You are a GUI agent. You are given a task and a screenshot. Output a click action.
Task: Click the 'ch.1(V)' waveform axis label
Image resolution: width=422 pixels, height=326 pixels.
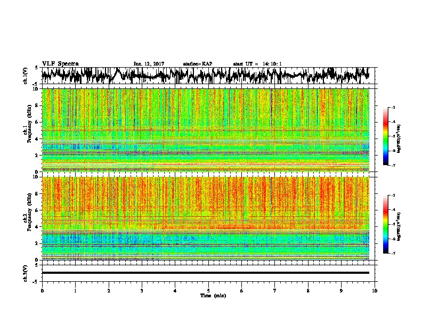25,76
